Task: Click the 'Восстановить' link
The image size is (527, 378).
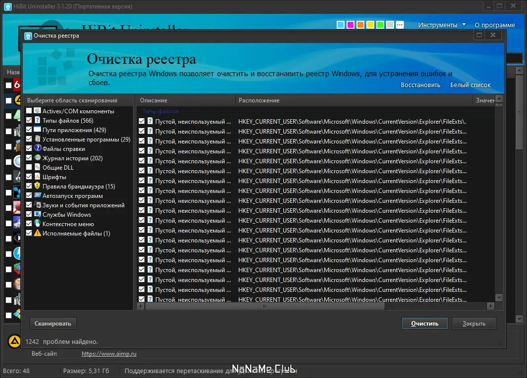Action: click(x=420, y=85)
